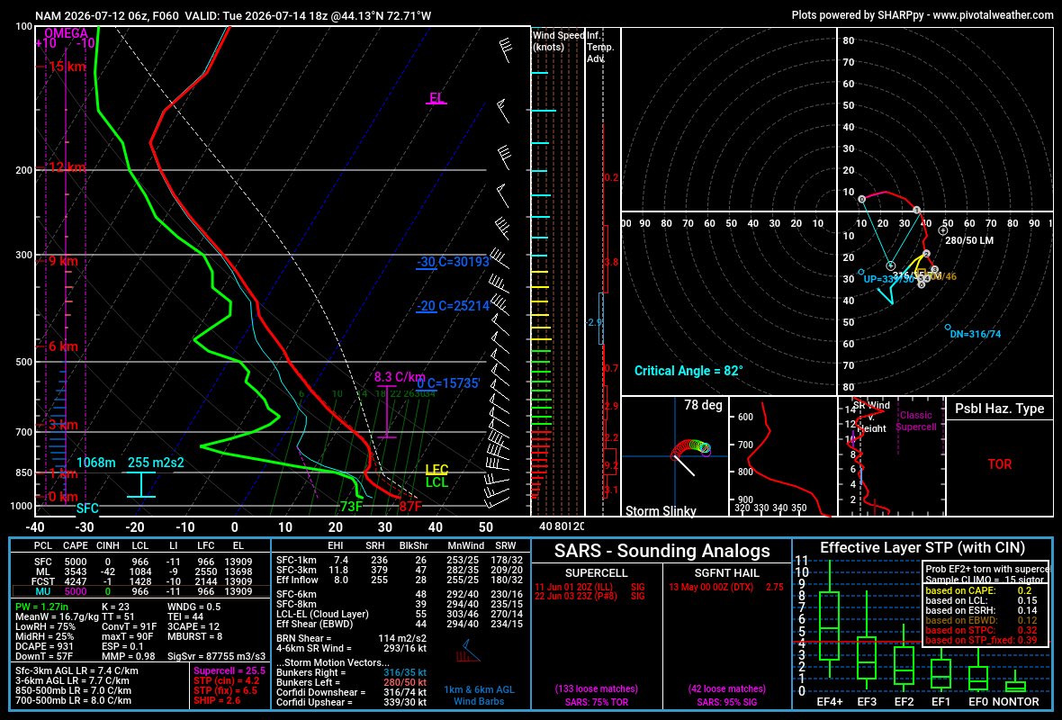Click the LCL-EL (Cloud Layer) shear row
This screenshot has width=1062, height=720.
pyautogui.click(x=400, y=614)
